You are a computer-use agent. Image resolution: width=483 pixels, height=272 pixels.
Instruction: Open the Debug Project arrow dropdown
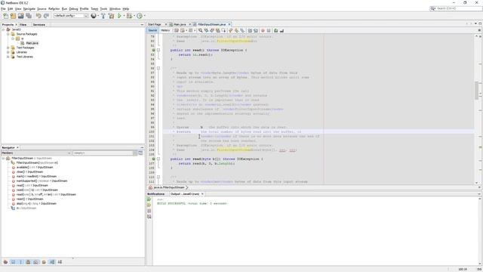point(134,16)
